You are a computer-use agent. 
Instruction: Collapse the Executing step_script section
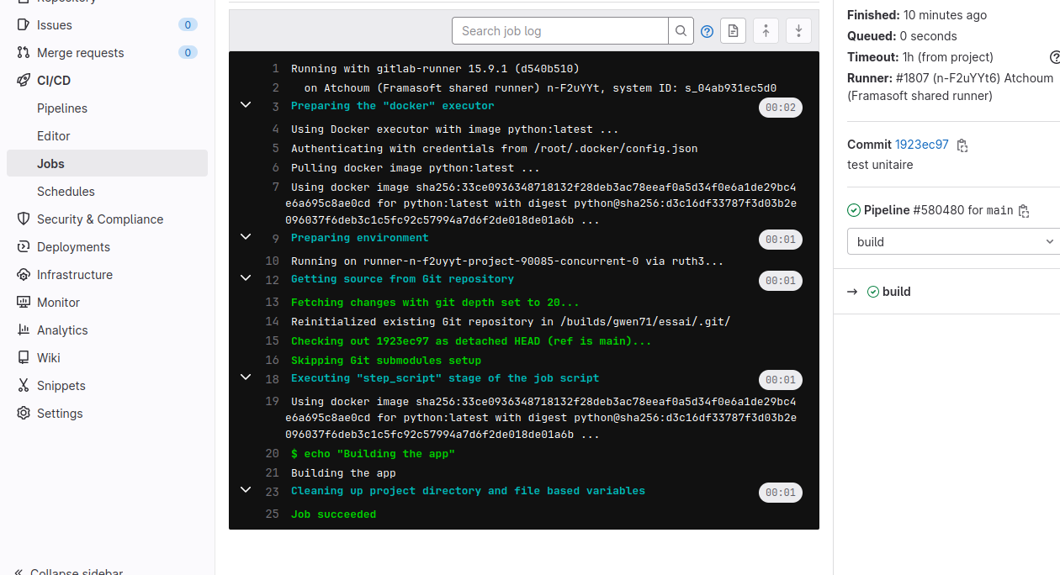[x=246, y=377]
